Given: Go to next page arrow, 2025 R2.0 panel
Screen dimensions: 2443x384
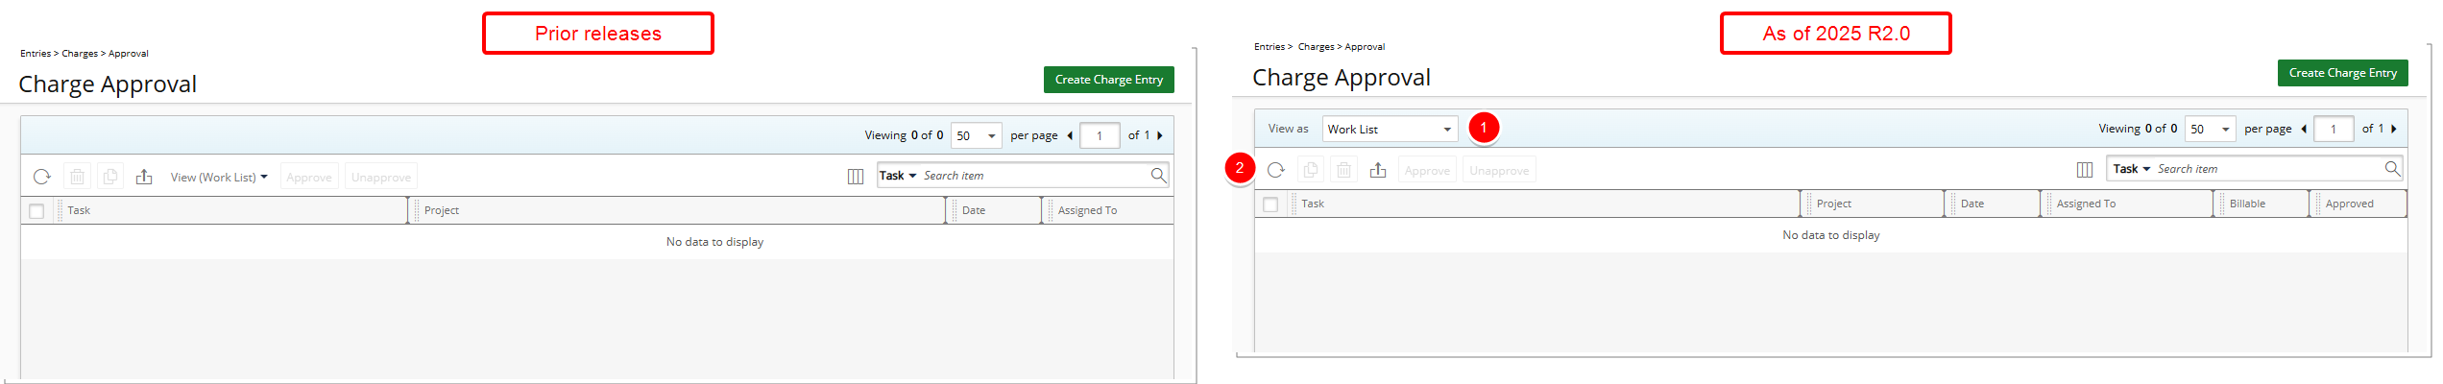Looking at the screenshot, I should (2394, 129).
